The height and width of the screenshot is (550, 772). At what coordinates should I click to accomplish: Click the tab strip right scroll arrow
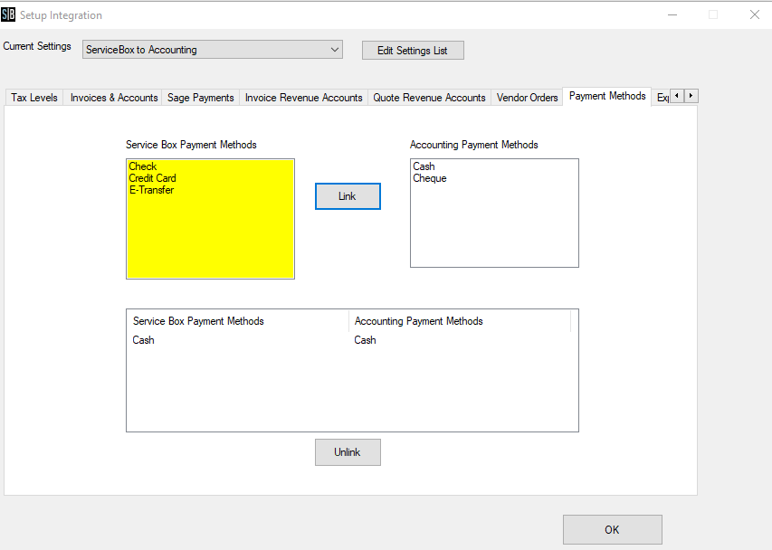click(x=691, y=96)
